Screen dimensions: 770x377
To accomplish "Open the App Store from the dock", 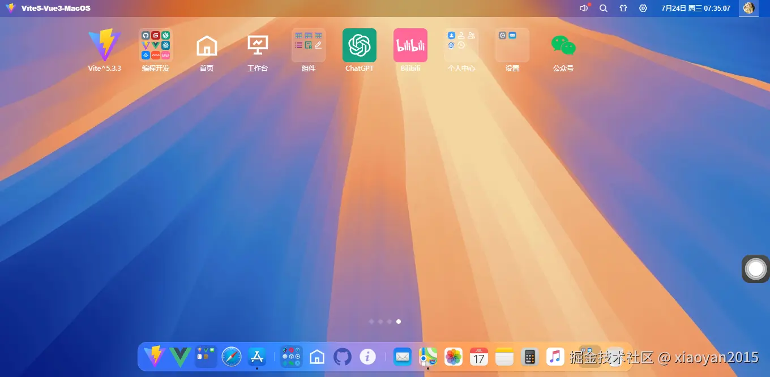I will point(256,357).
